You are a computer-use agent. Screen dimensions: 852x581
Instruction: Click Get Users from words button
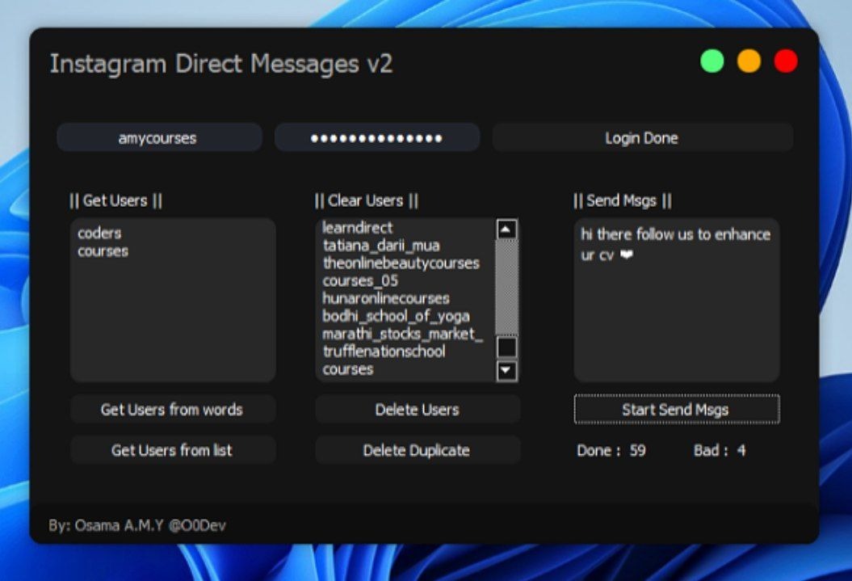click(x=172, y=409)
